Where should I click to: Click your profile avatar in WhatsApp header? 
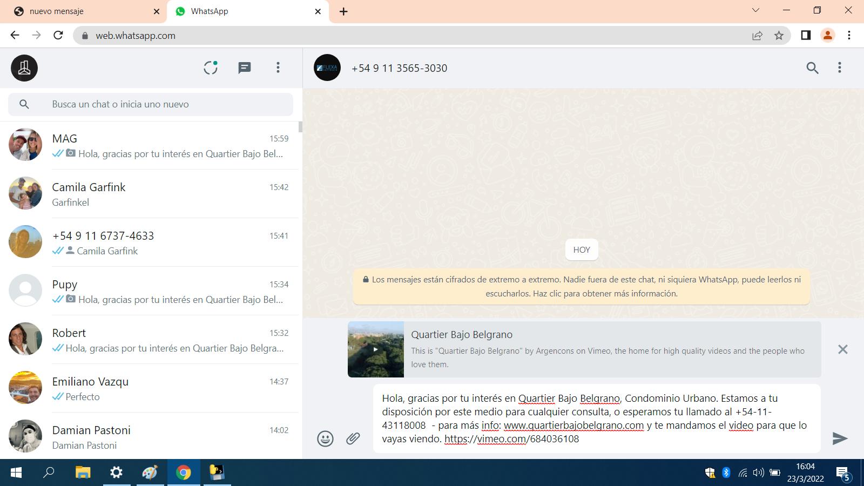[x=24, y=68]
